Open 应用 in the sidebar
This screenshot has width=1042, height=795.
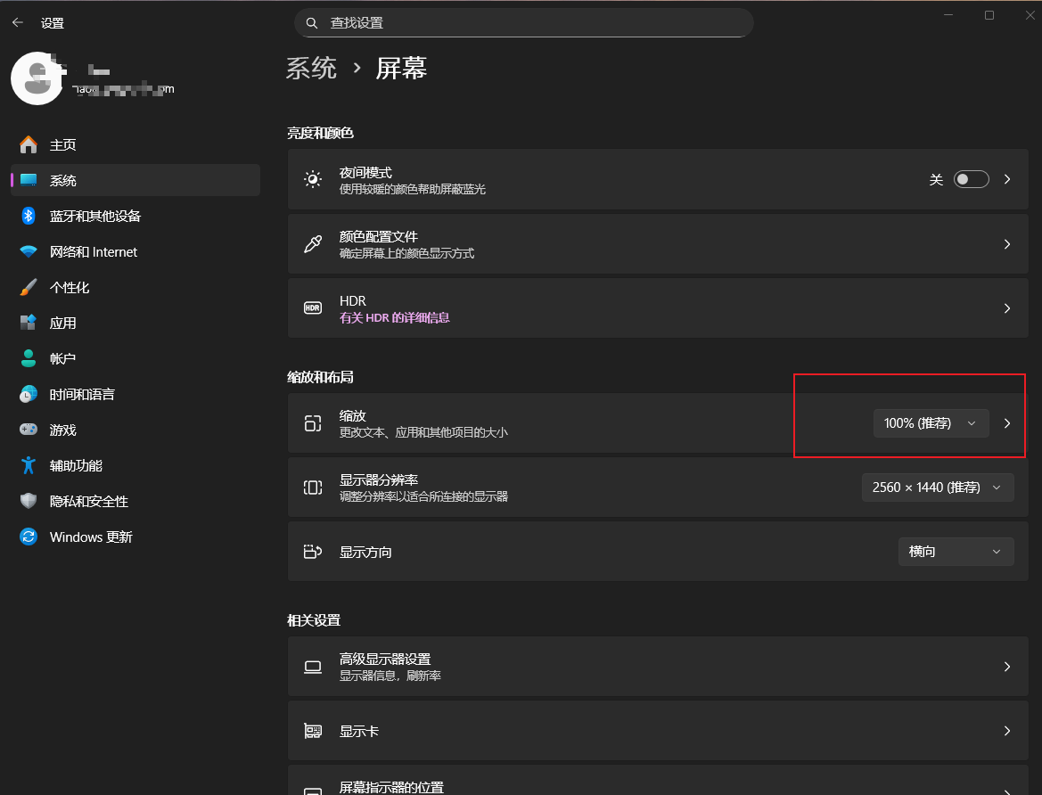pos(135,323)
